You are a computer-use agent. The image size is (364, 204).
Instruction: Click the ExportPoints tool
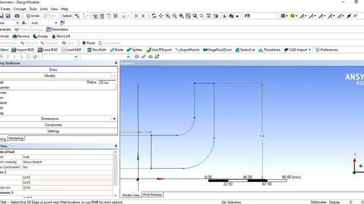pos(187,50)
